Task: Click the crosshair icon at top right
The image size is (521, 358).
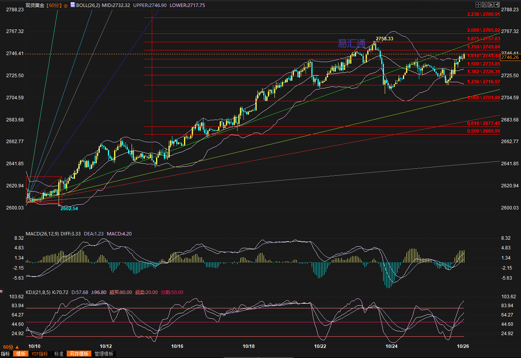Action: pyautogui.click(x=478, y=5)
